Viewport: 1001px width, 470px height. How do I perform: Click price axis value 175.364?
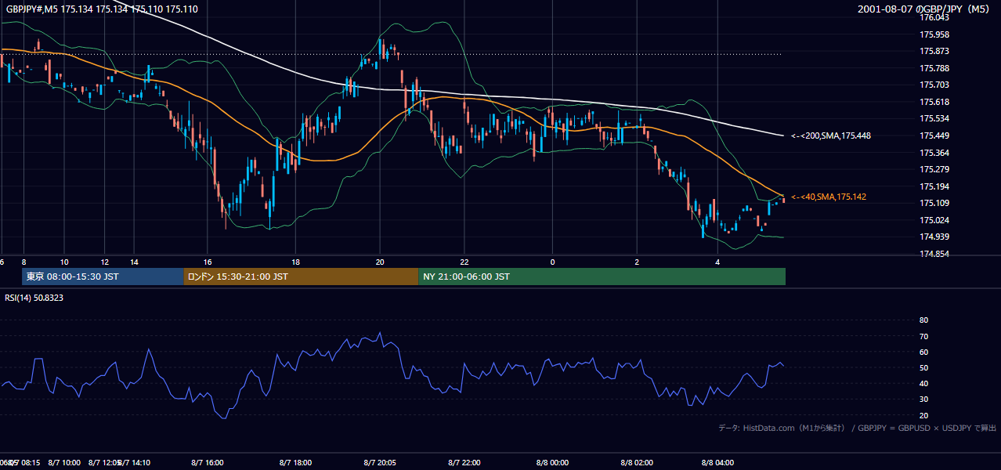coord(934,153)
